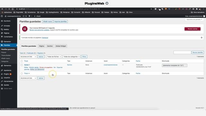
Task: Switch to the Section tab
Action: pyautogui.click(x=50, y=46)
